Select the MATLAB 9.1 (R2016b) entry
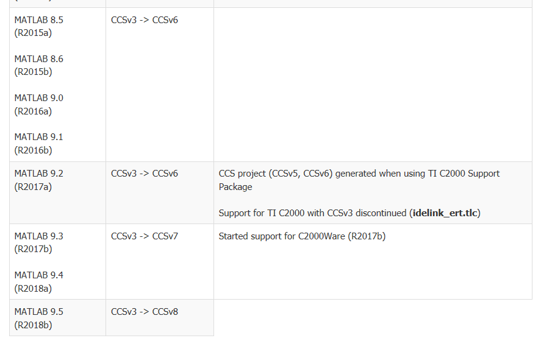The image size is (552, 338). click(38, 143)
